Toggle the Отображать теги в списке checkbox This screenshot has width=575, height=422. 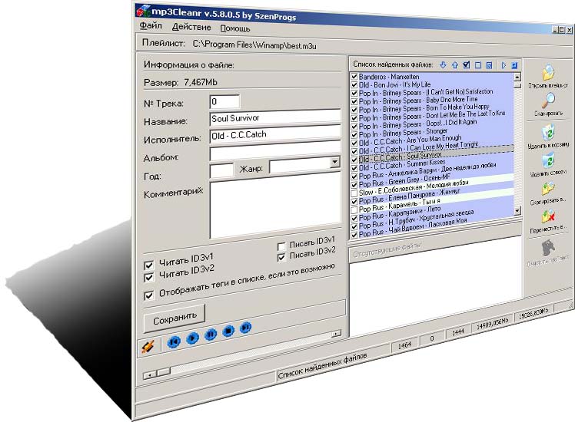[x=149, y=295]
